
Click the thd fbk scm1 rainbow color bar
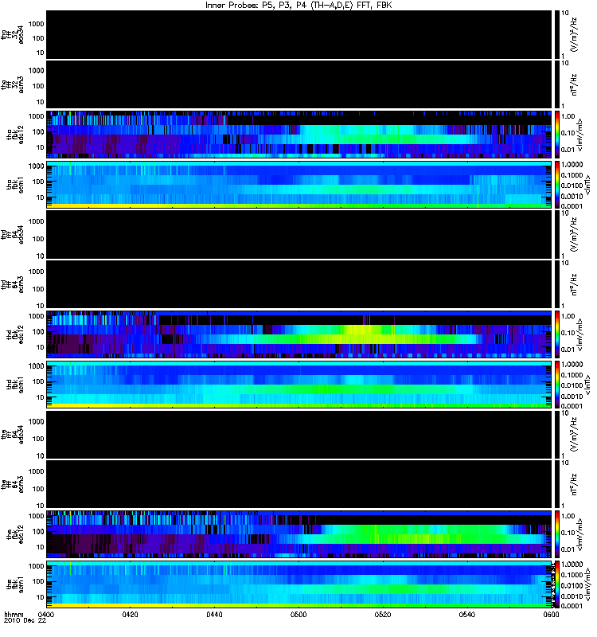(557, 385)
